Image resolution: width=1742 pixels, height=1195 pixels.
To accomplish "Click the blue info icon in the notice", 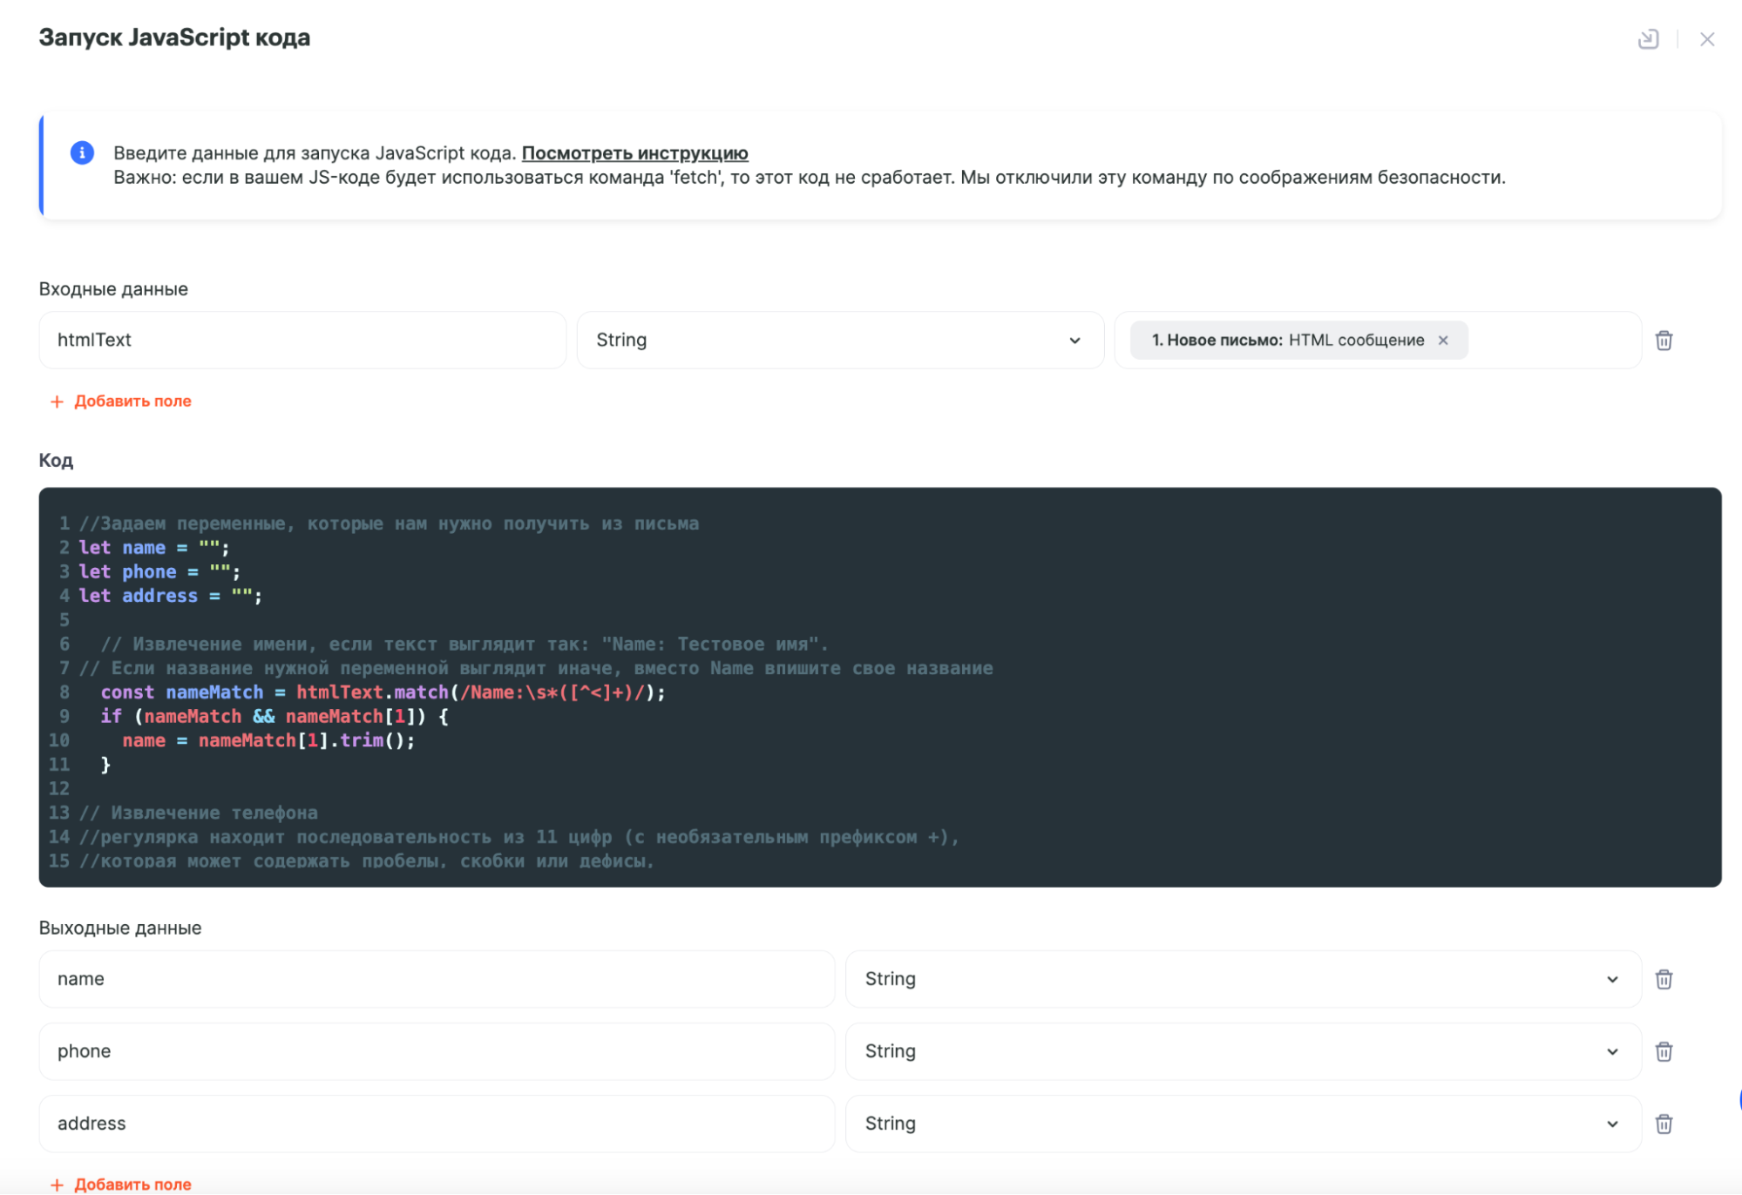I will 82,153.
